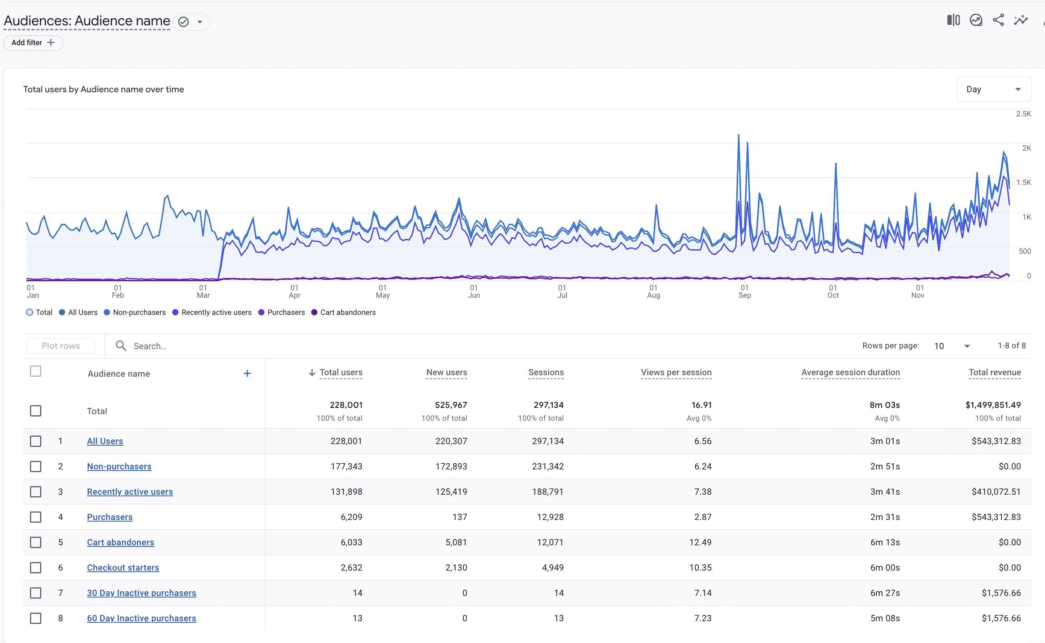Open 60 Day Inactive purchasers link
This screenshot has height=643, width=1045.
click(x=142, y=618)
